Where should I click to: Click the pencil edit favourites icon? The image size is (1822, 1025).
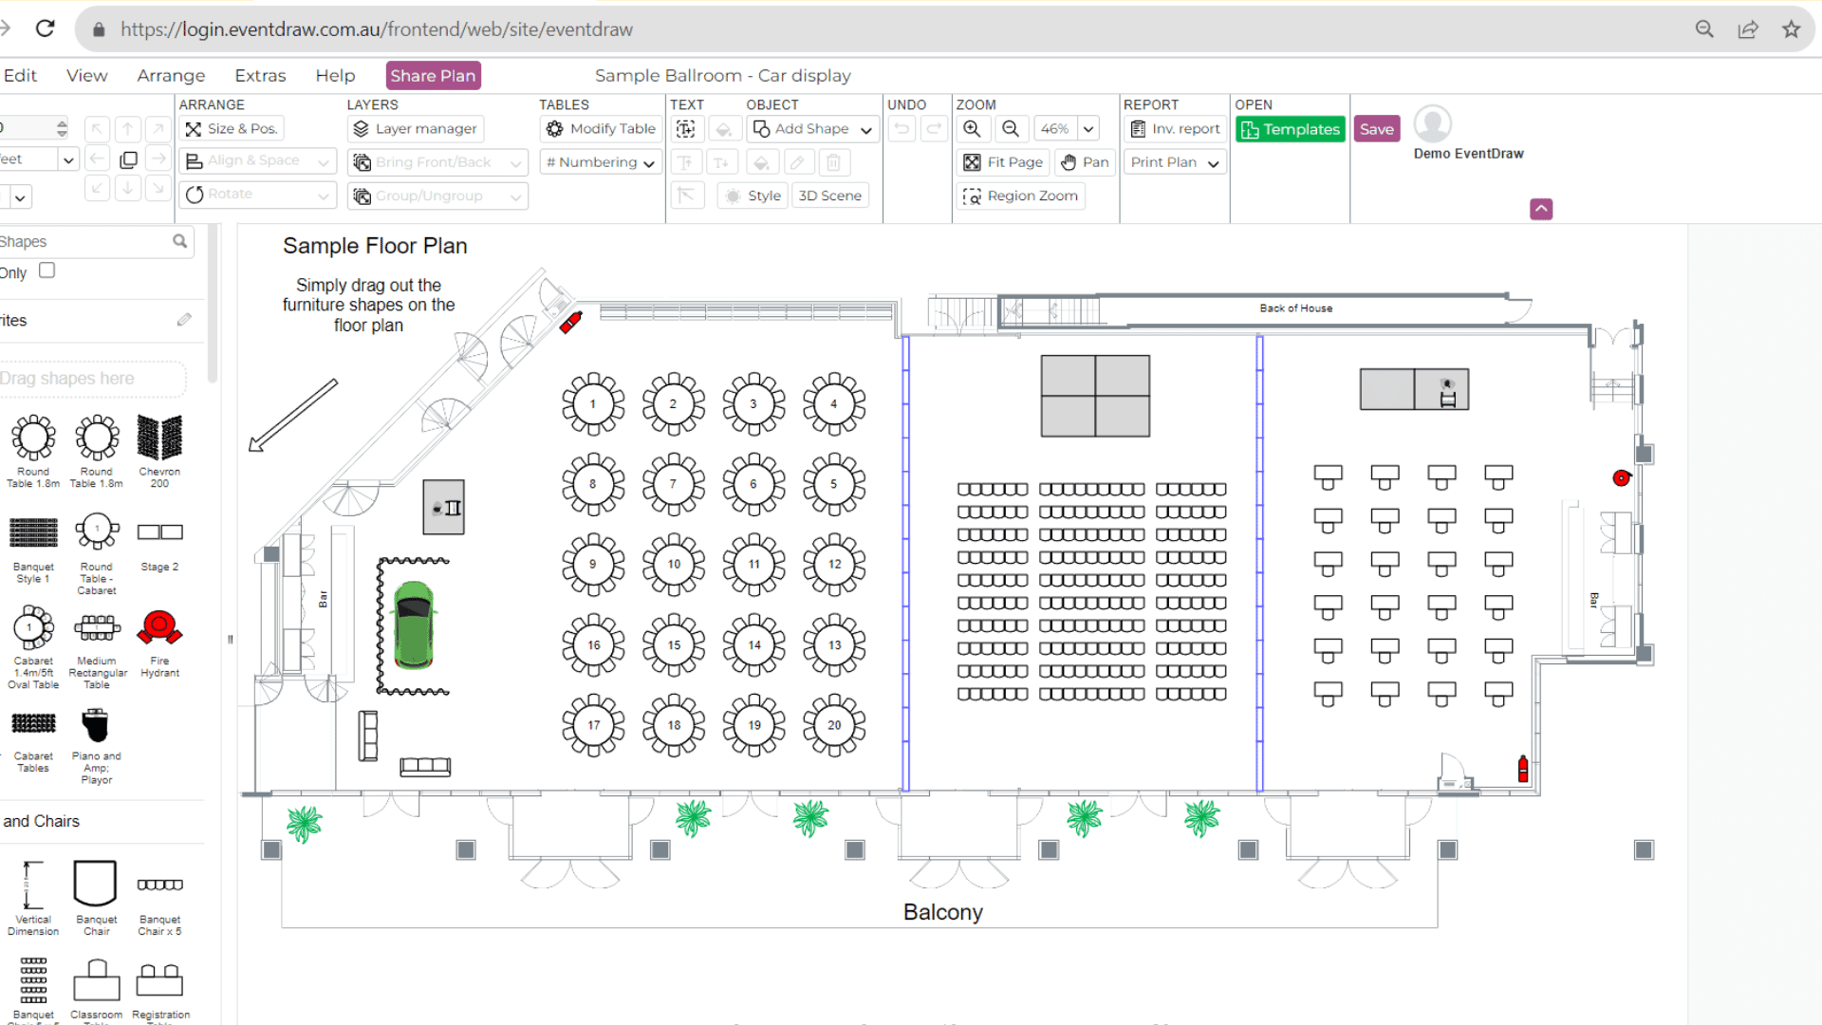pyautogui.click(x=184, y=320)
